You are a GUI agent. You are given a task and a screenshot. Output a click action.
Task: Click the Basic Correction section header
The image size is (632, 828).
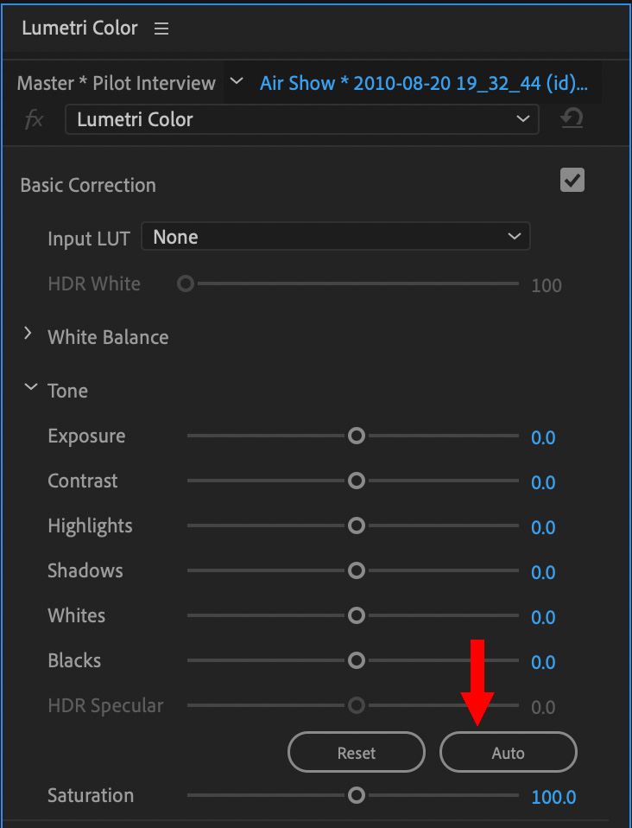88,185
